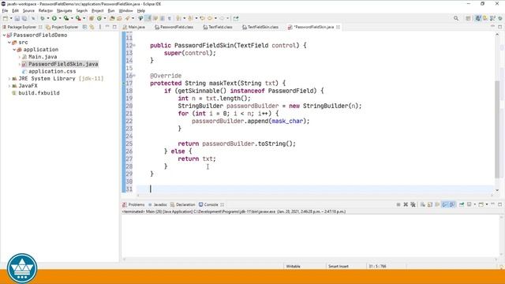Expand JRE System Library node

pos(9,79)
